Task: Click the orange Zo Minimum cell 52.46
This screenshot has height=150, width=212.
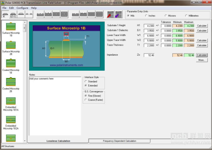Action: [178, 55]
